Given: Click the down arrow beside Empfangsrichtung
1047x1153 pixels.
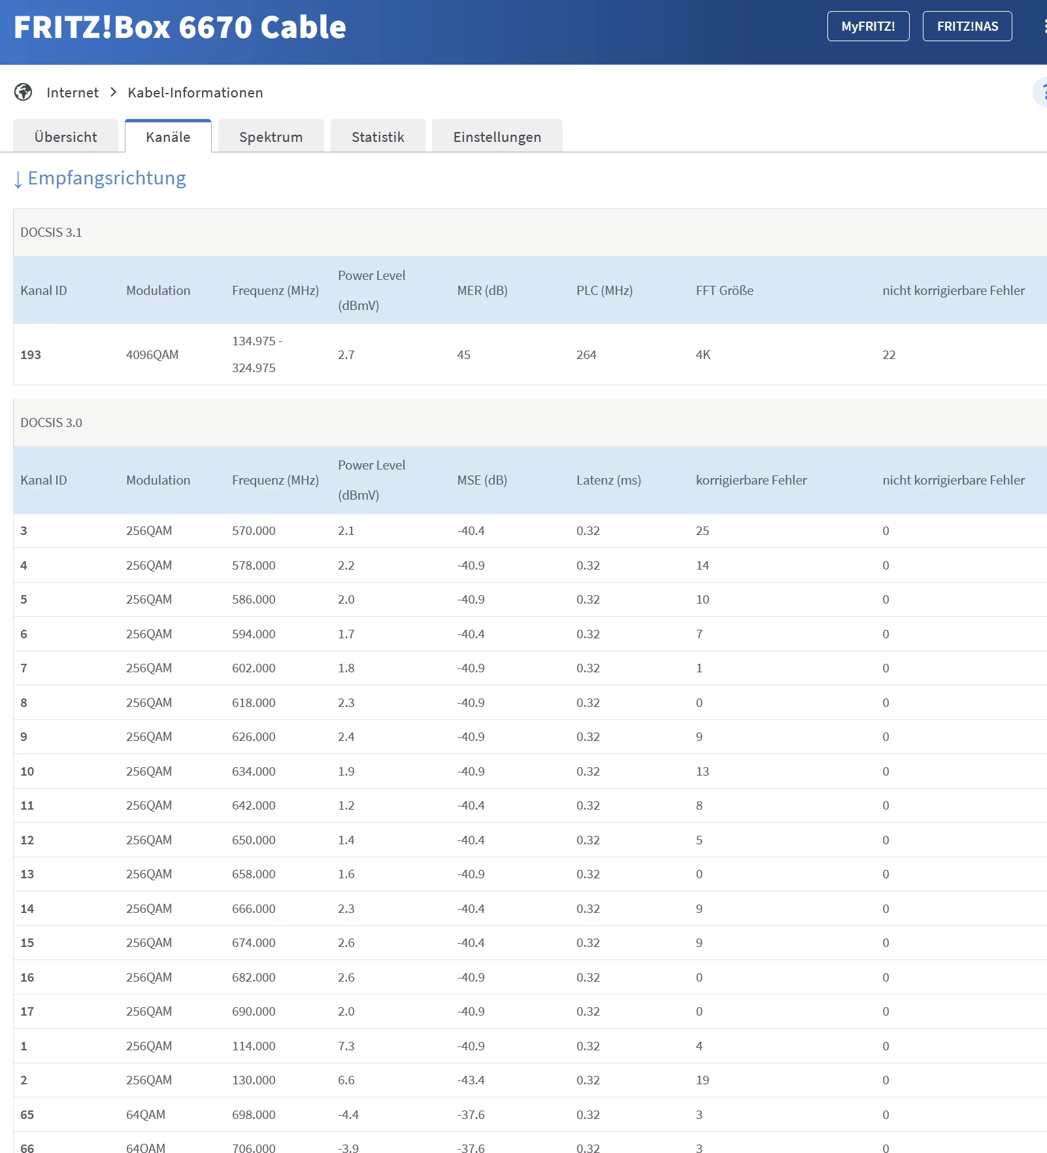Looking at the screenshot, I should (x=18, y=179).
